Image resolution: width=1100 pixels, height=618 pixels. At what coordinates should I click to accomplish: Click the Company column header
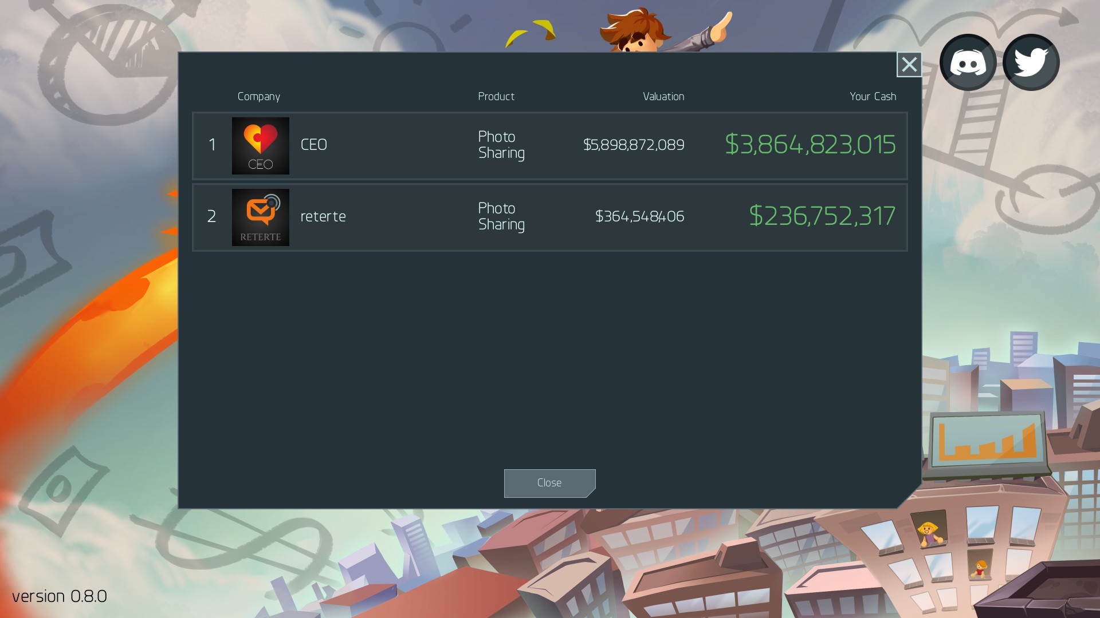[x=259, y=97]
